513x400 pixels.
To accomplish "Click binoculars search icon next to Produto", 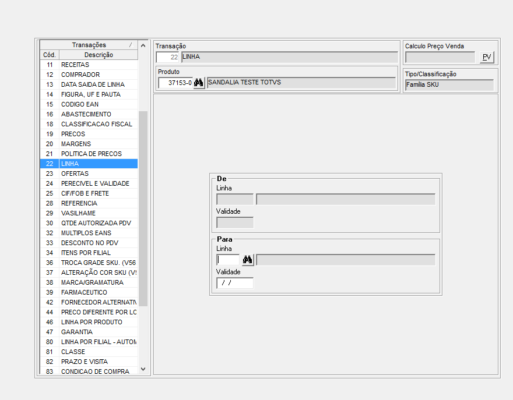I will [198, 83].
